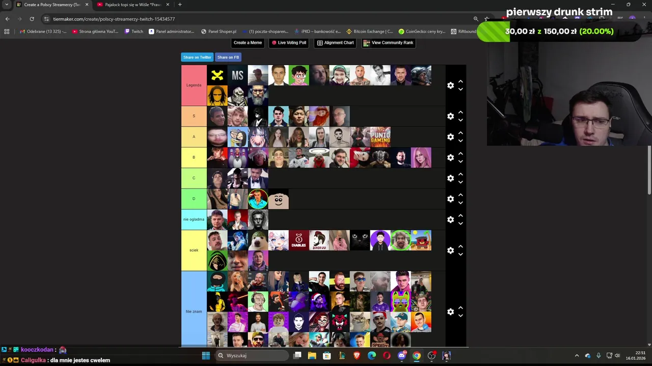Go back in browser
This screenshot has width=652, height=366.
(x=7, y=19)
